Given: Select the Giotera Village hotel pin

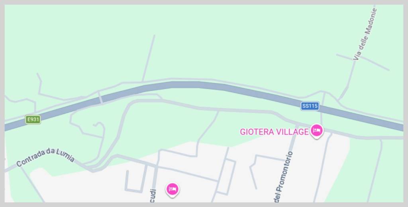Looking at the screenshot, I should (316, 131).
